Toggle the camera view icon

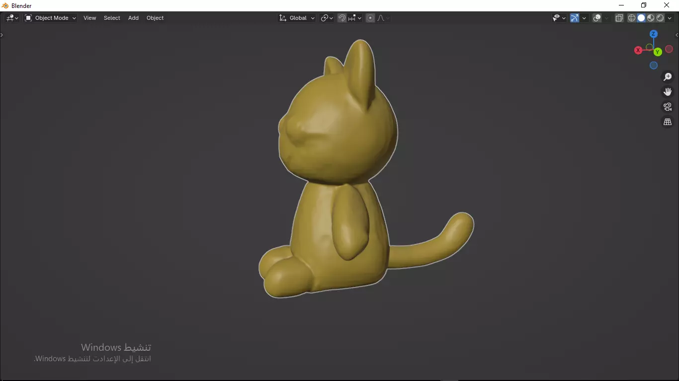coord(668,107)
